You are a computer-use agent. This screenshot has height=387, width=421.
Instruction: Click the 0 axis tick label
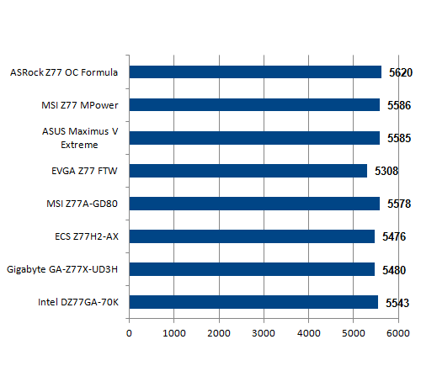click(x=129, y=333)
